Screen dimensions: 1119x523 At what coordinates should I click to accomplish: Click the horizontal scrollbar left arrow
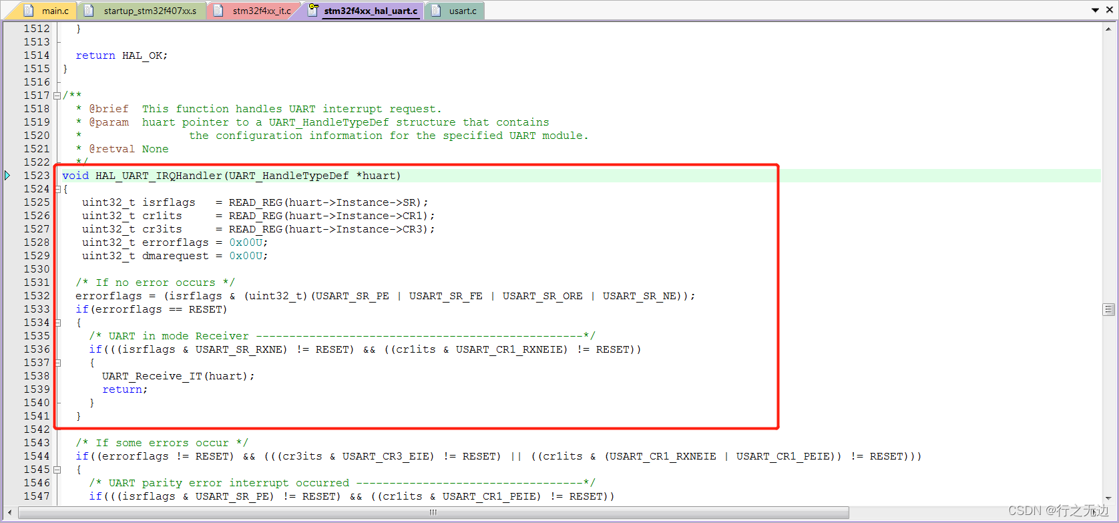9,512
